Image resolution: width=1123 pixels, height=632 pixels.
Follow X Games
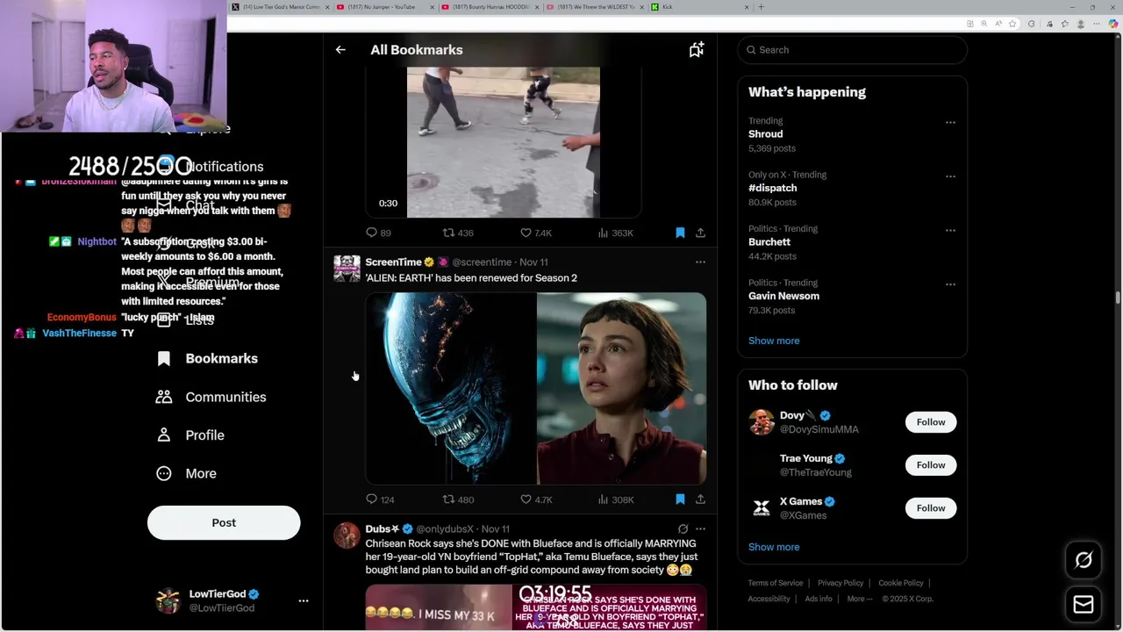[931, 508]
